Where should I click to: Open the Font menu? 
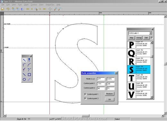(x=20, y=5)
